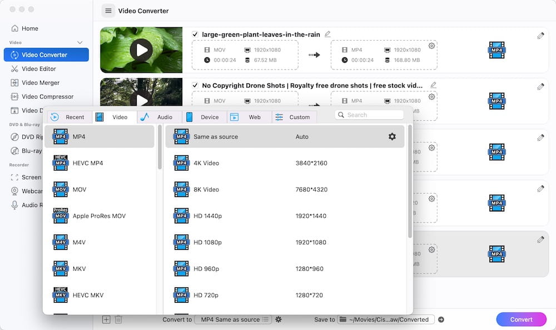Rename the No Copyright Drone Shots title with its pencil icon
This screenshot has width=556, height=330.
433,85
